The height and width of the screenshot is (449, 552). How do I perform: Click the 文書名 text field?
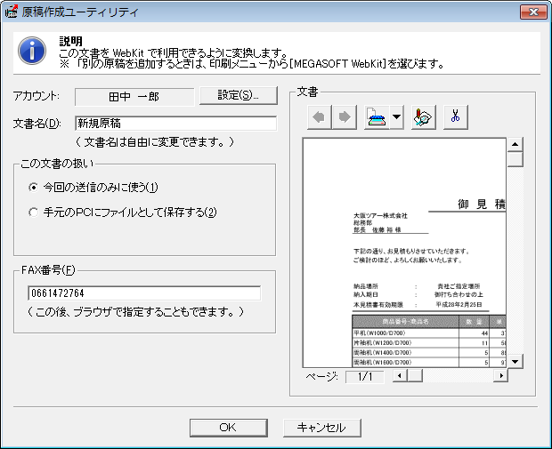pos(175,124)
